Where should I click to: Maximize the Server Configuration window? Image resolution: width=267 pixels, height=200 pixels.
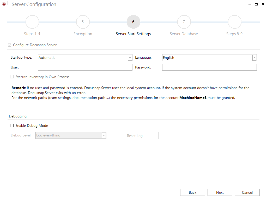[256, 4]
